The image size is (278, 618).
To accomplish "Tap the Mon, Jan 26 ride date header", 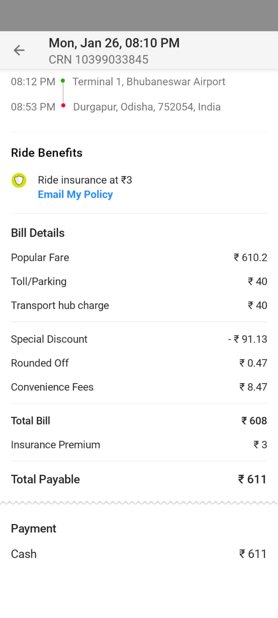I will 114,43.
